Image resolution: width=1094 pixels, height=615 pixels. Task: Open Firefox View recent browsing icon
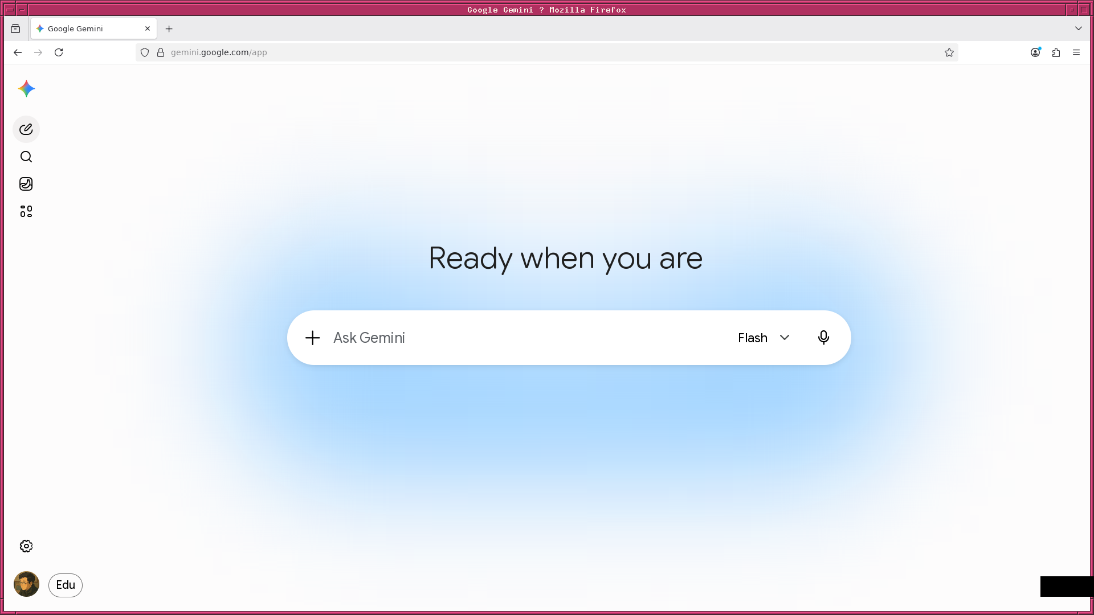pos(15,28)
